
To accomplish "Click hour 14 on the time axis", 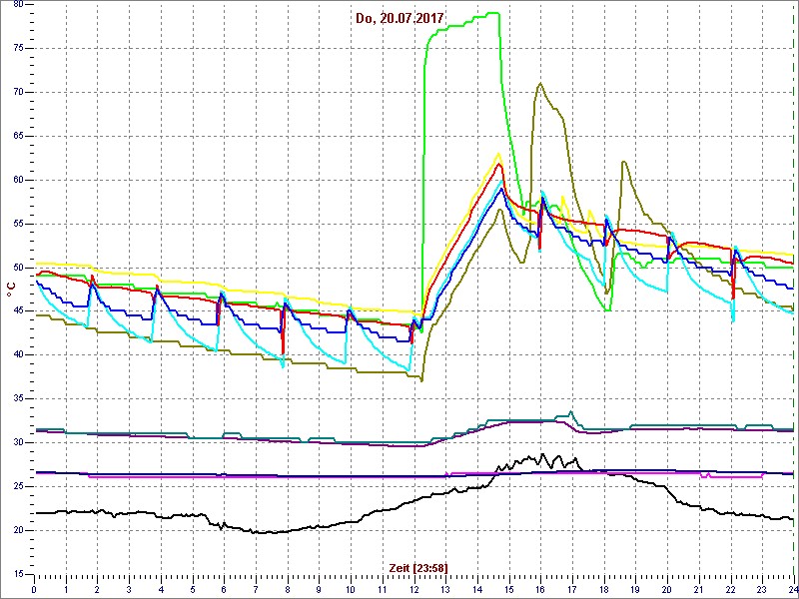I will pos(477,590).
